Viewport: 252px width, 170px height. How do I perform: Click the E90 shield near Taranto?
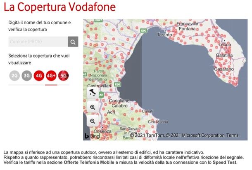[143, 30]
